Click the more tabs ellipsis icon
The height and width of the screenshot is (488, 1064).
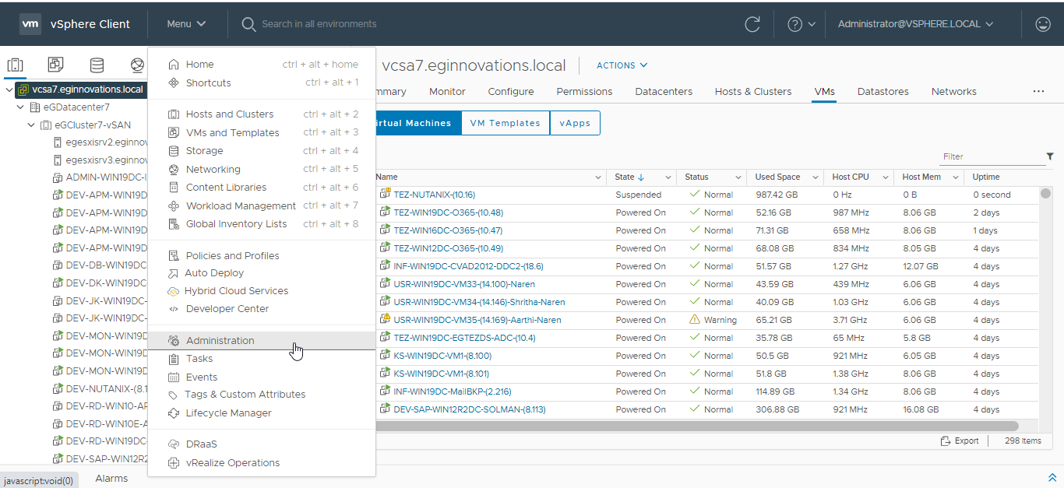click(1038, 91)
